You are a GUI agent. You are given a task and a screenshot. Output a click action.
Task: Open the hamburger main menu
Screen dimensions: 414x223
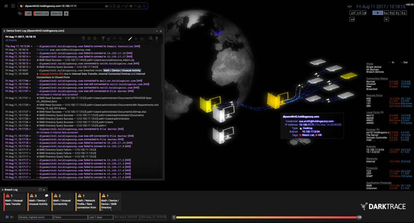pos(13,6)
